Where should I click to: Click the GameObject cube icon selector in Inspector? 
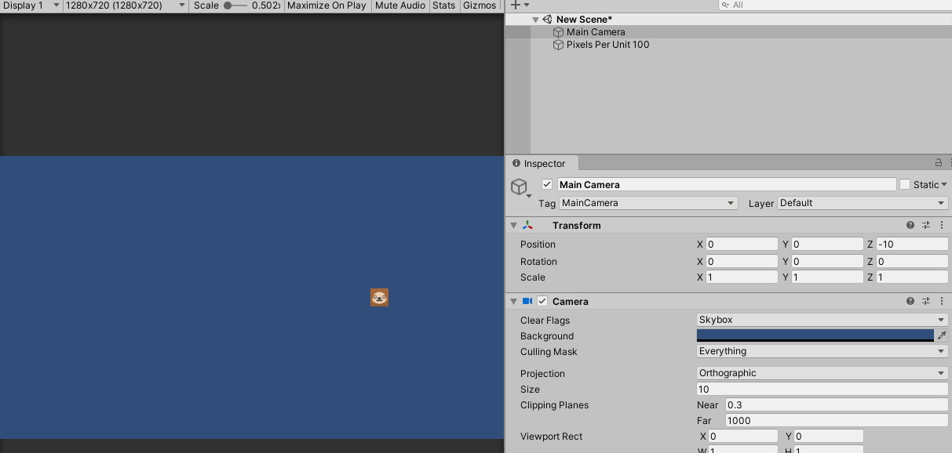520,187
